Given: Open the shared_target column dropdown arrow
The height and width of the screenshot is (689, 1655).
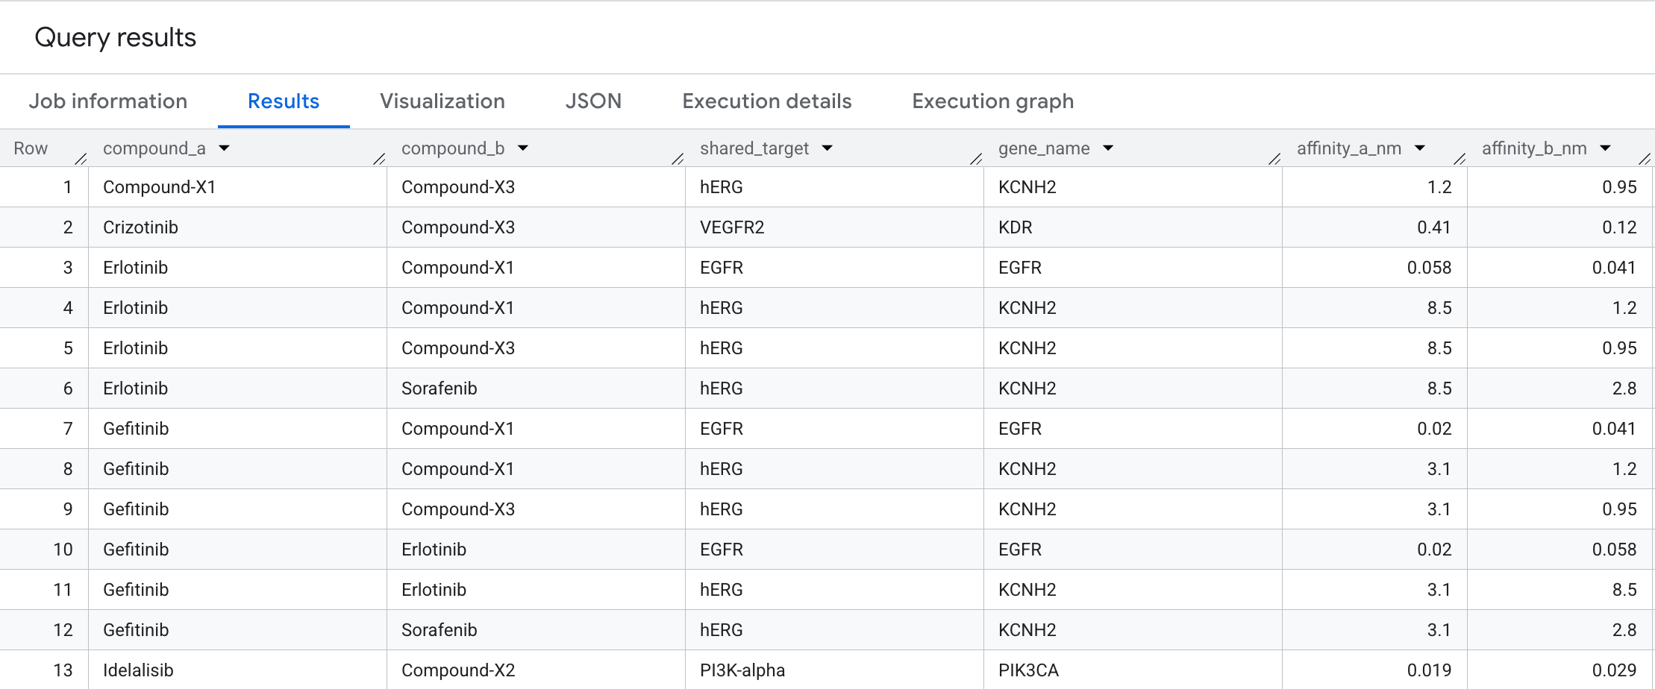Looking at the screenshot, I should pos(827,148).
